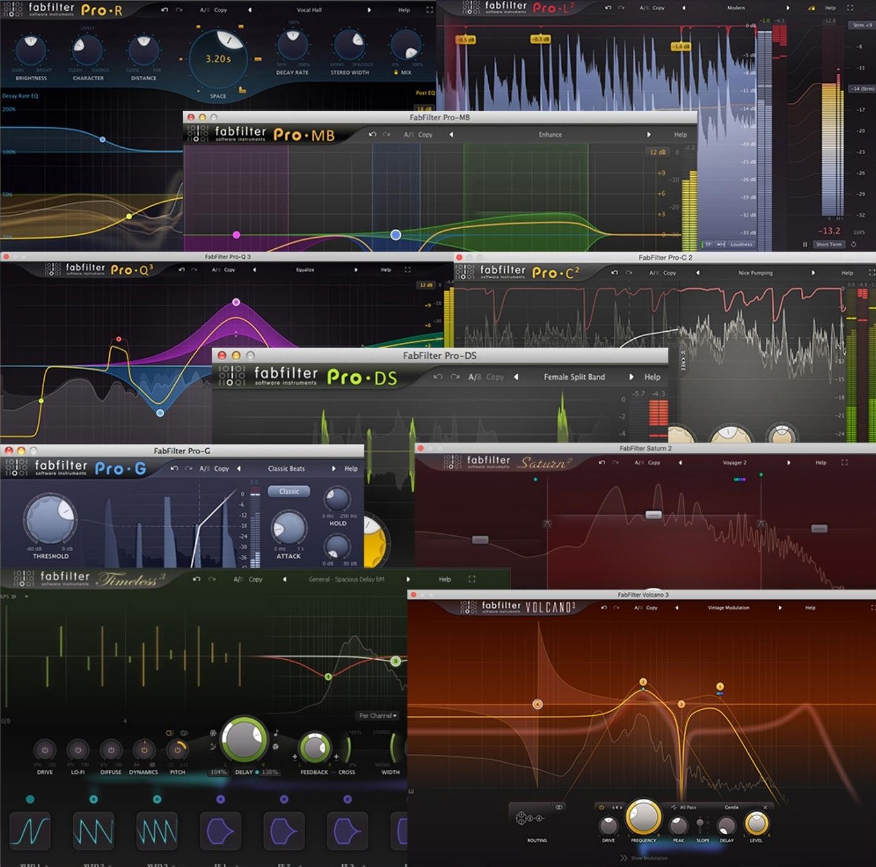Open Per Channel dropdown in Timeless 3
The height and width of the screenshot is (867, 876).
click(377, 715)
